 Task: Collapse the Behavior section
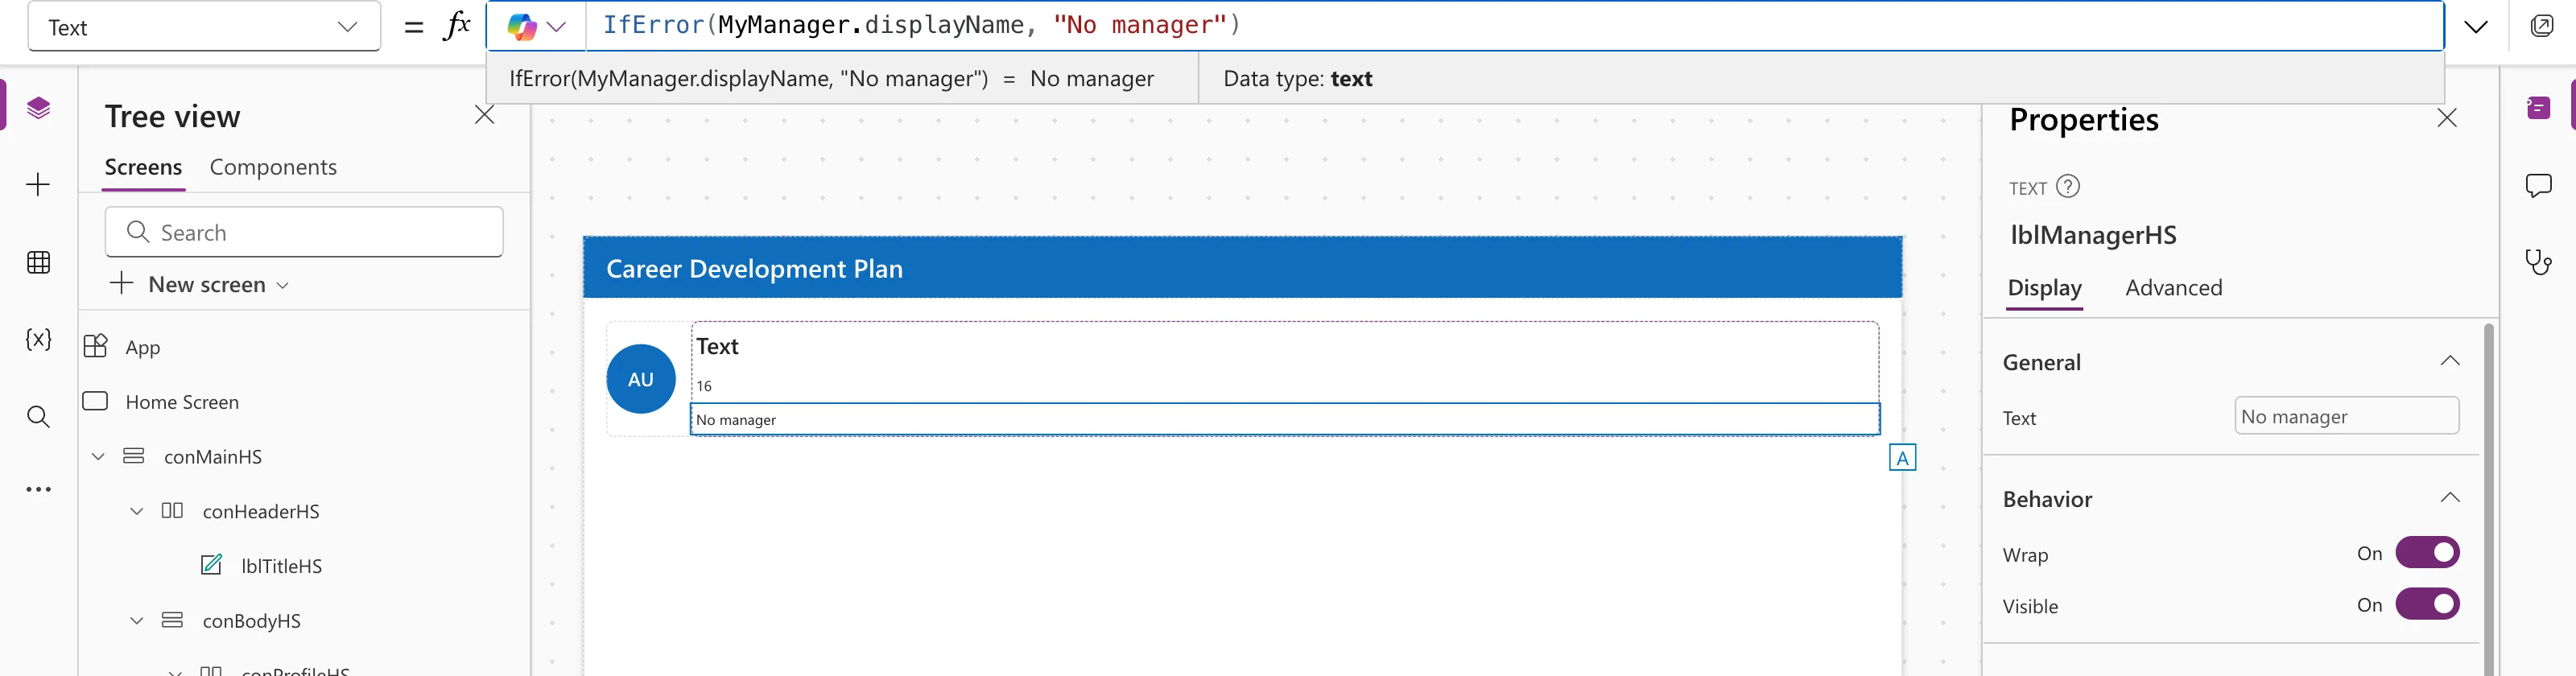(2449, 498)
